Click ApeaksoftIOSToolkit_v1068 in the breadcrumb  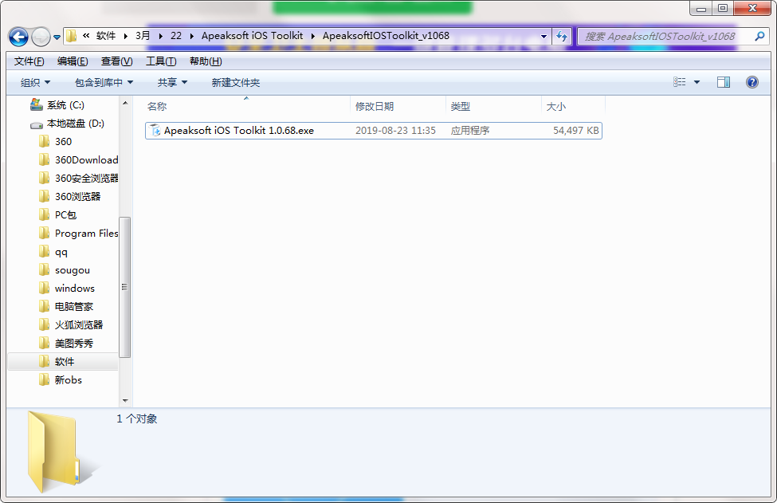[386, 36]
